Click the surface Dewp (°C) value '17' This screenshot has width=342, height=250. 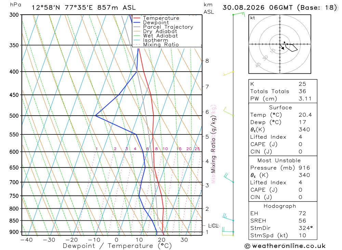click(x=302, y=122)
